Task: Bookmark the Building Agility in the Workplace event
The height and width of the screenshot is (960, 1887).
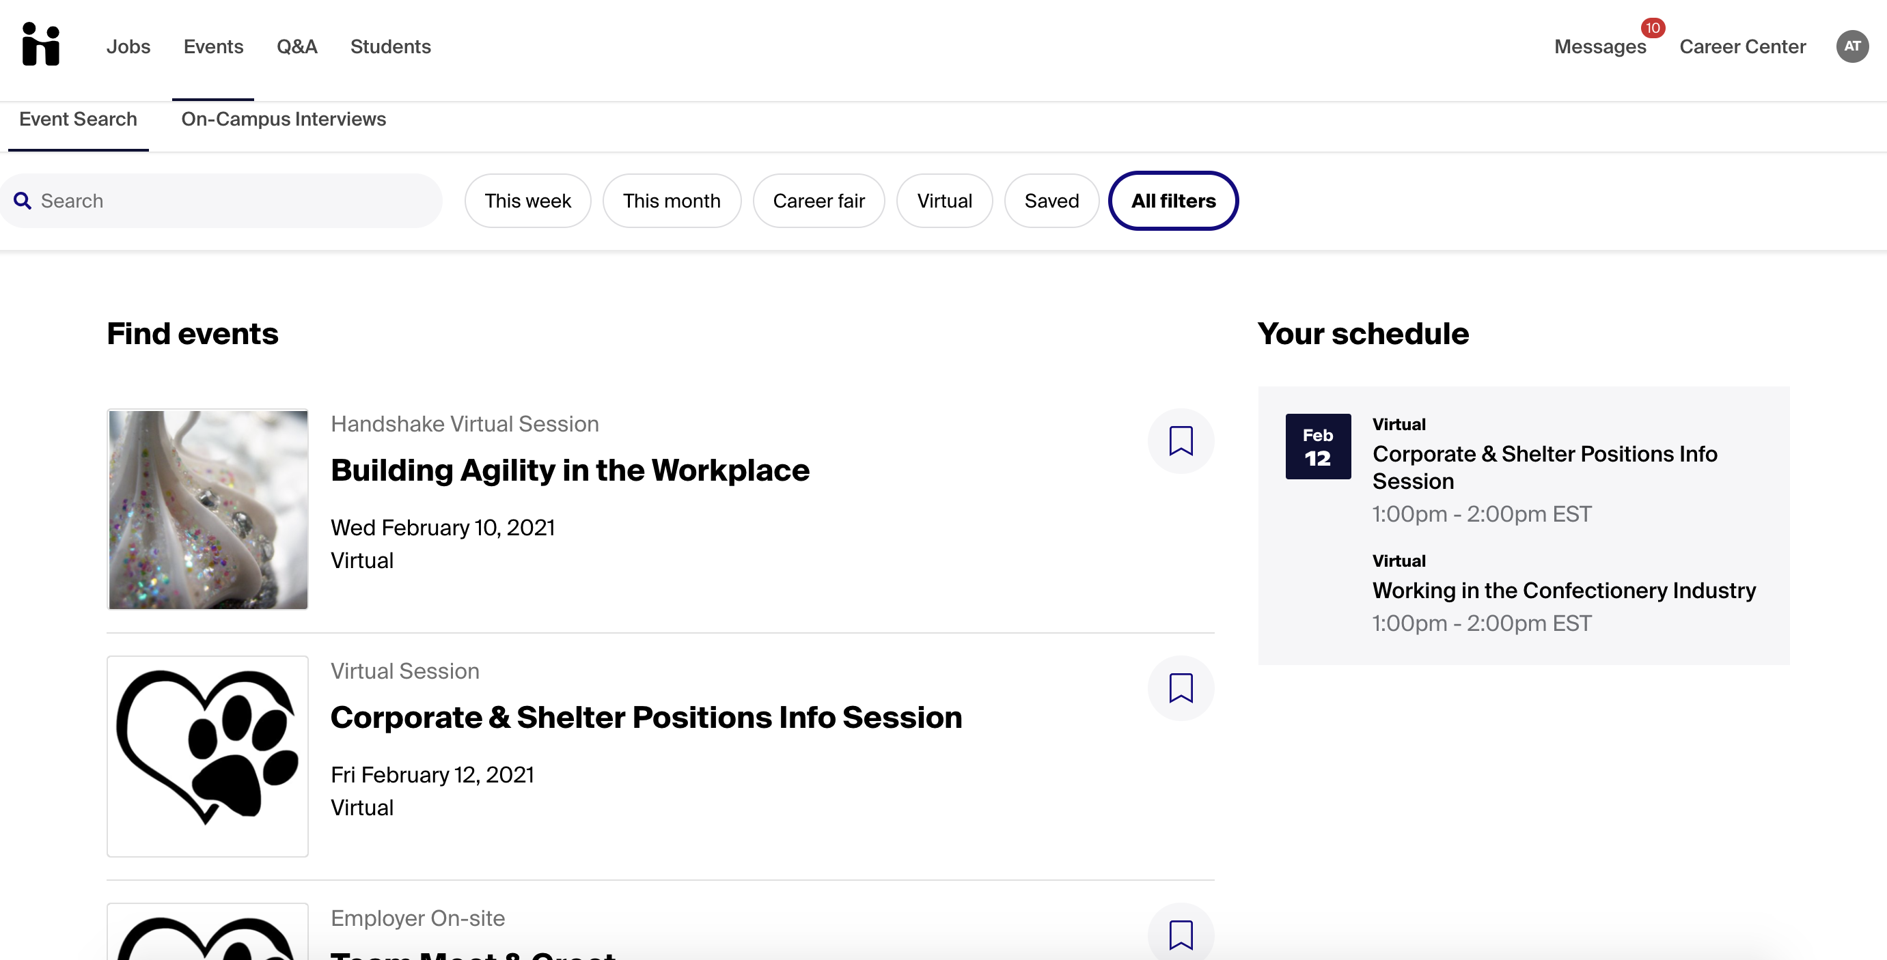Action: click(1181, 441)
